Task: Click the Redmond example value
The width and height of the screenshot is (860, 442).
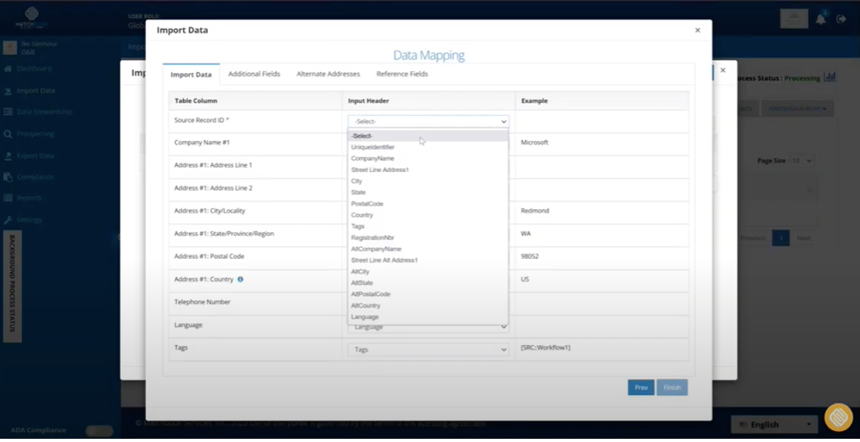Action: pyautogui.click(x=535, y=211)
